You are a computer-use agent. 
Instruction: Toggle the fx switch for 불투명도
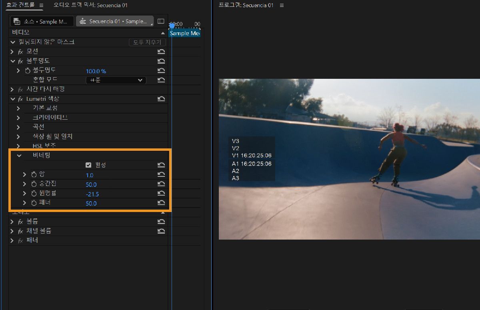pos(21,61)
